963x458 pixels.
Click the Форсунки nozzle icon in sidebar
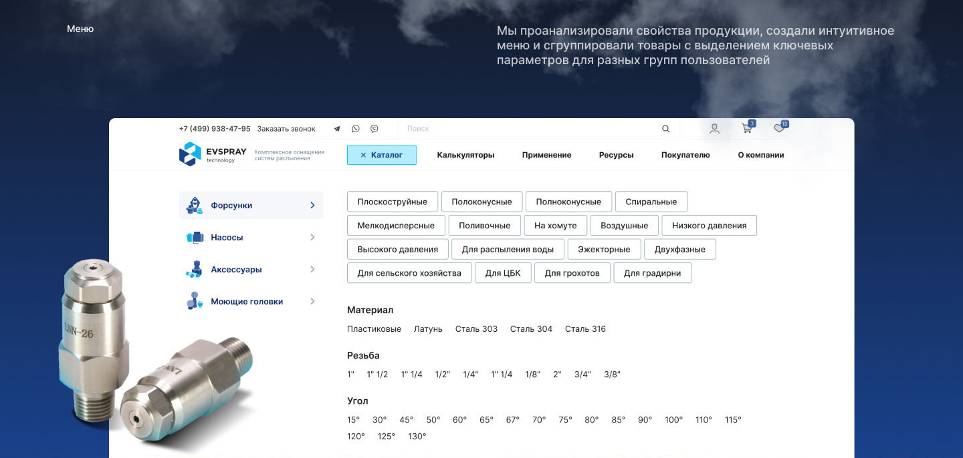click(194, 205)
